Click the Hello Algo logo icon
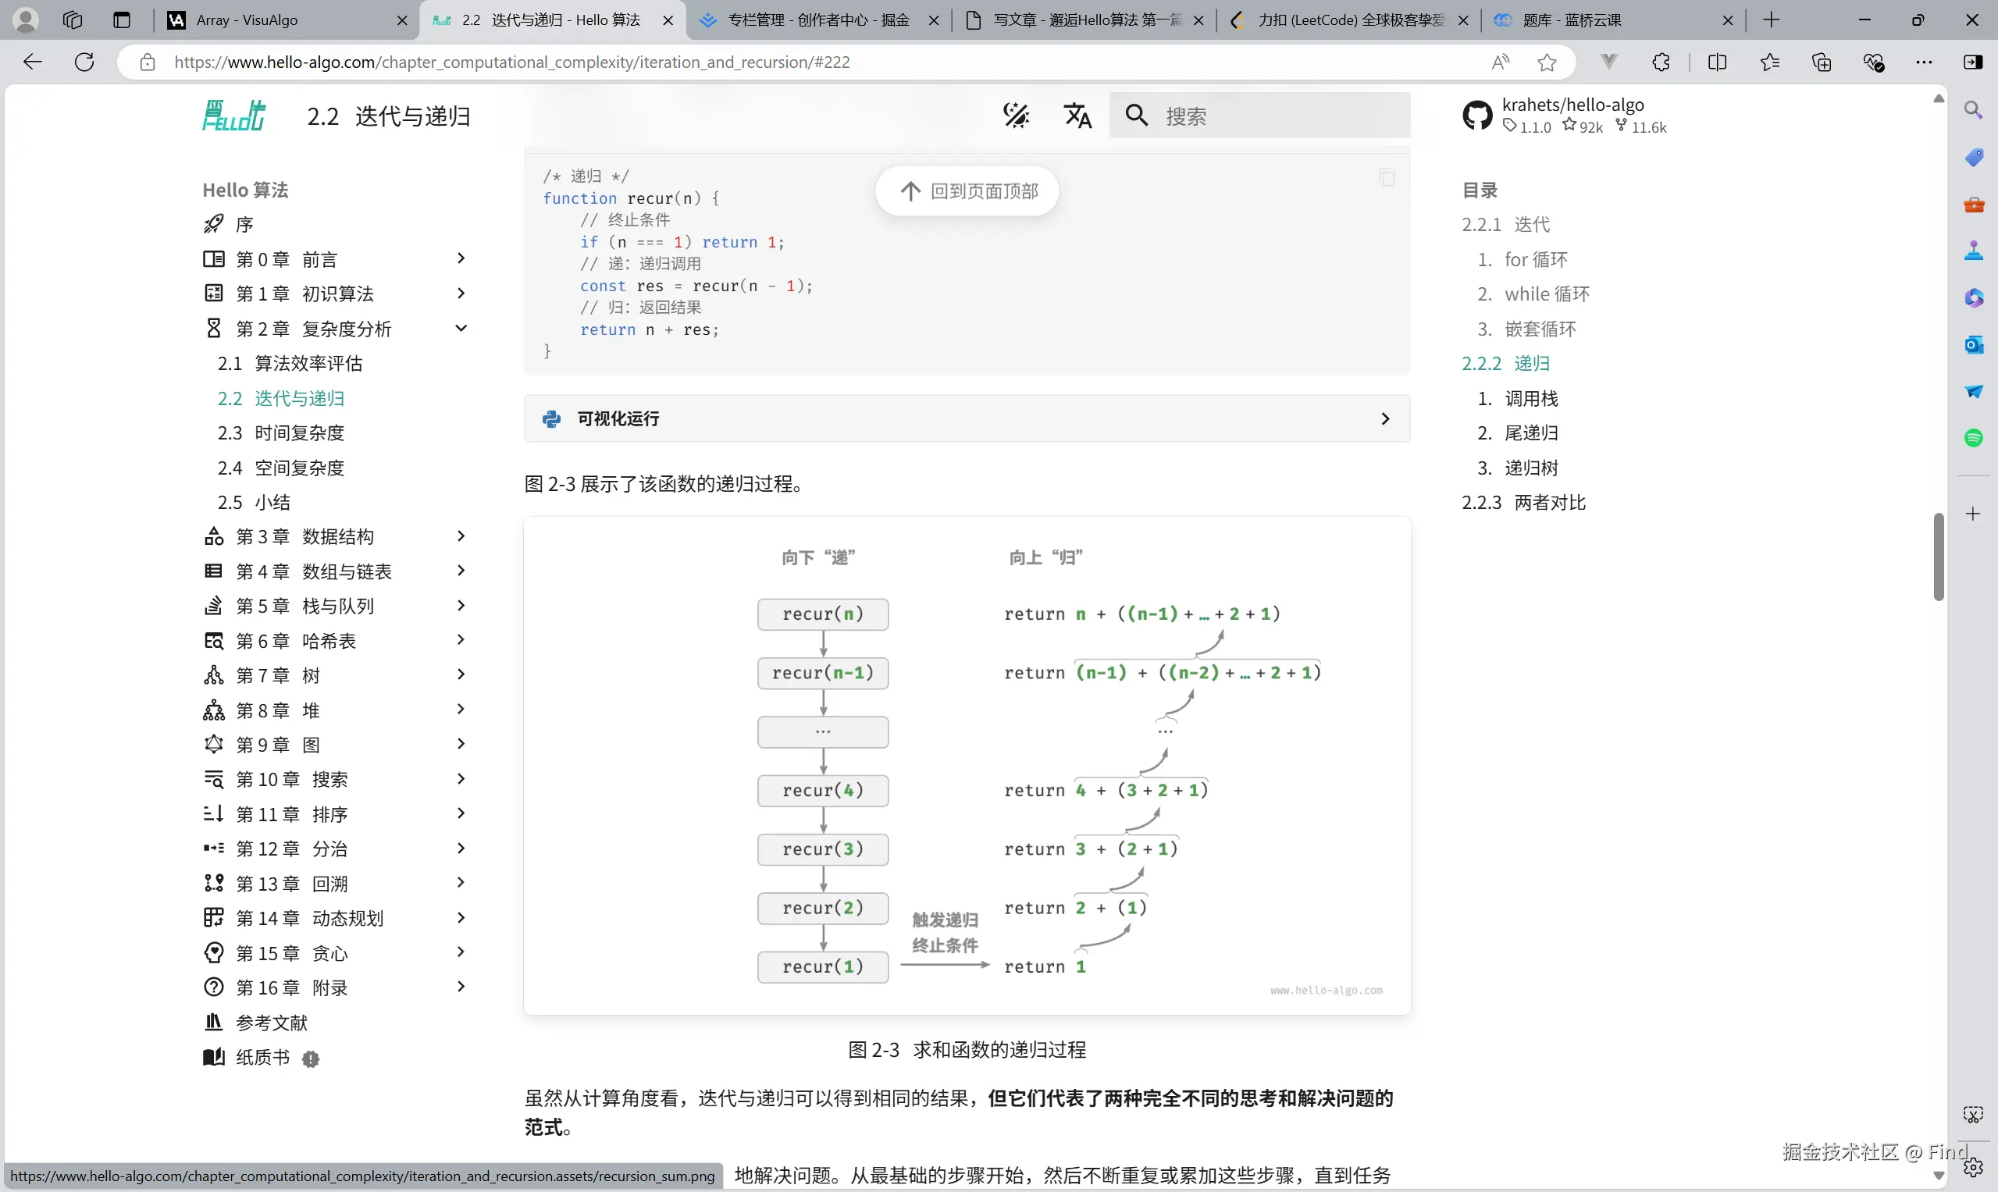Image resolution: width=1998 pixels, height=1192 pixels. [233, 116]
